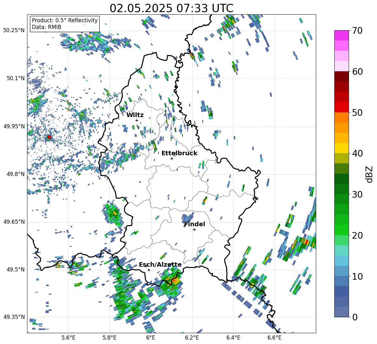Click the 49.8°N latitude label

pyautogui.click(x=16, y=174)
